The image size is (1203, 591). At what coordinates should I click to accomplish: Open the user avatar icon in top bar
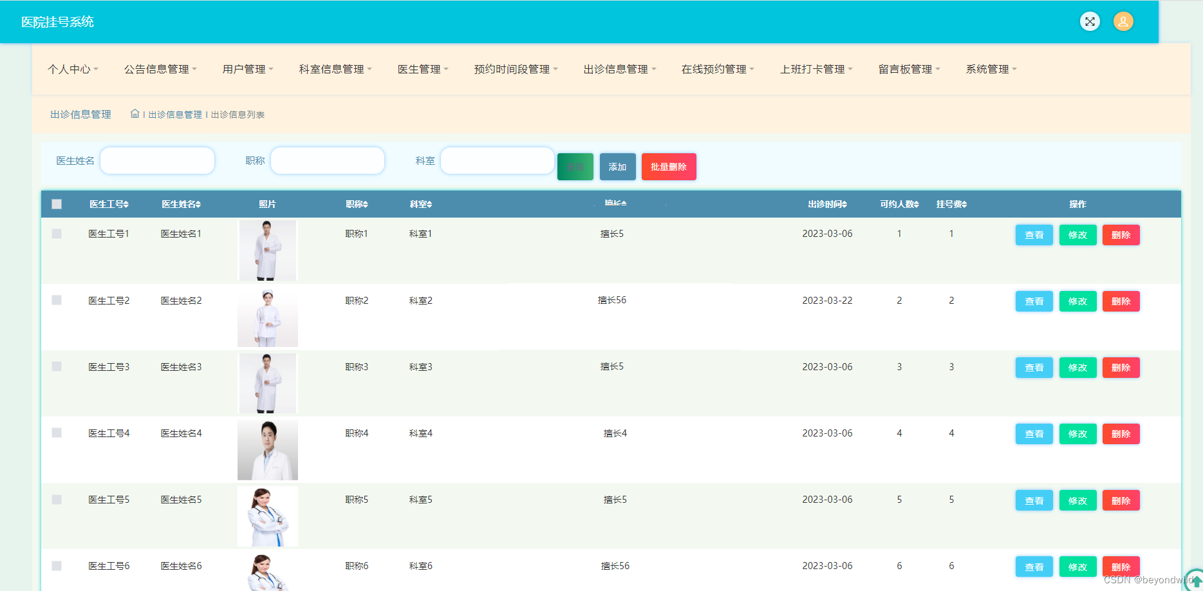pos(1123,21)
